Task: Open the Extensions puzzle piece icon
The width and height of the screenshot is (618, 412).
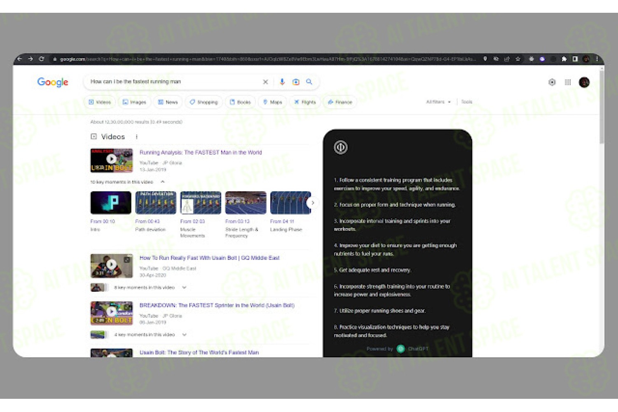Action: click(564, 59)
